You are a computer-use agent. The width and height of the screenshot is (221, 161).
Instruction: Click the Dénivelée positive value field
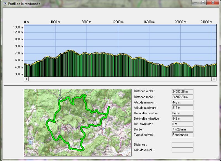[182, 113]
